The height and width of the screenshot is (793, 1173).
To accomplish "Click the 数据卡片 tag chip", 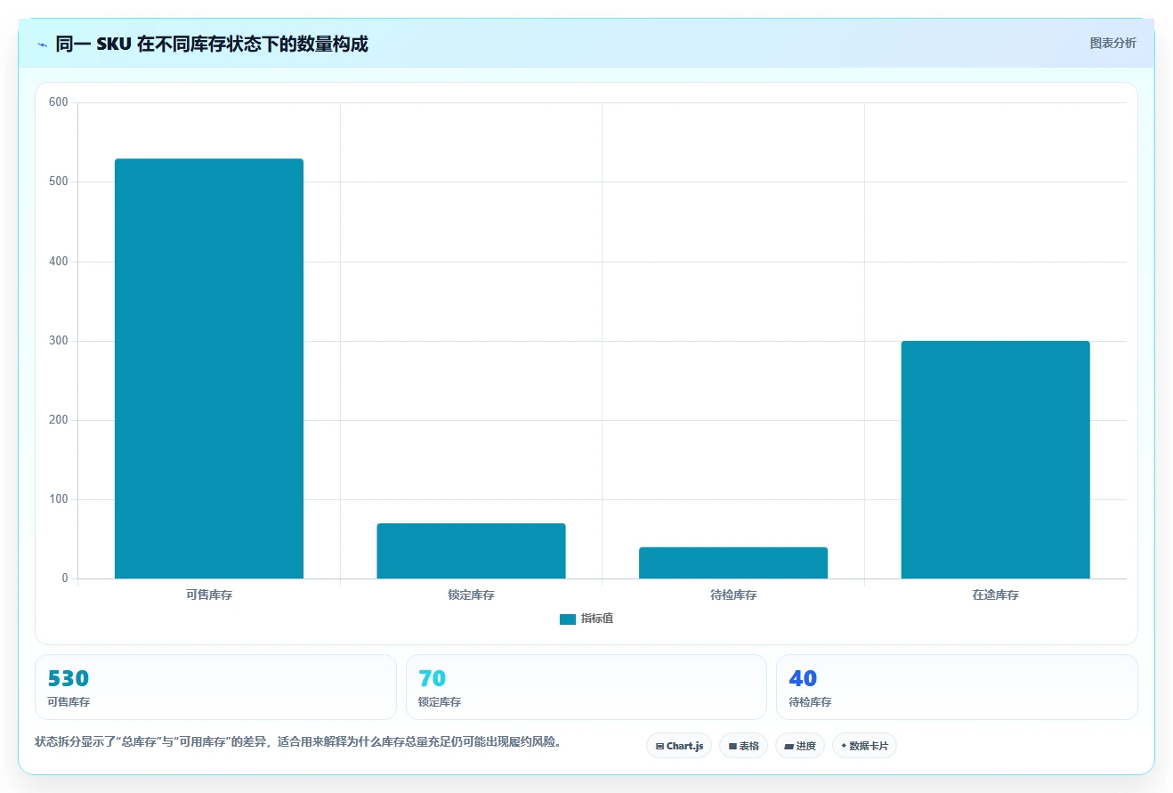I will 864,746.
